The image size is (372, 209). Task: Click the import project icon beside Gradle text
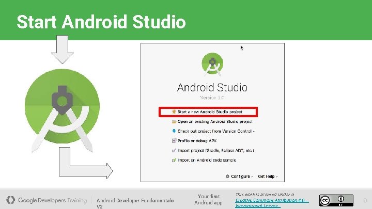tap(174, 151)
